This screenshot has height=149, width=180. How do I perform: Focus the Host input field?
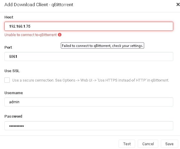(89, 26)
